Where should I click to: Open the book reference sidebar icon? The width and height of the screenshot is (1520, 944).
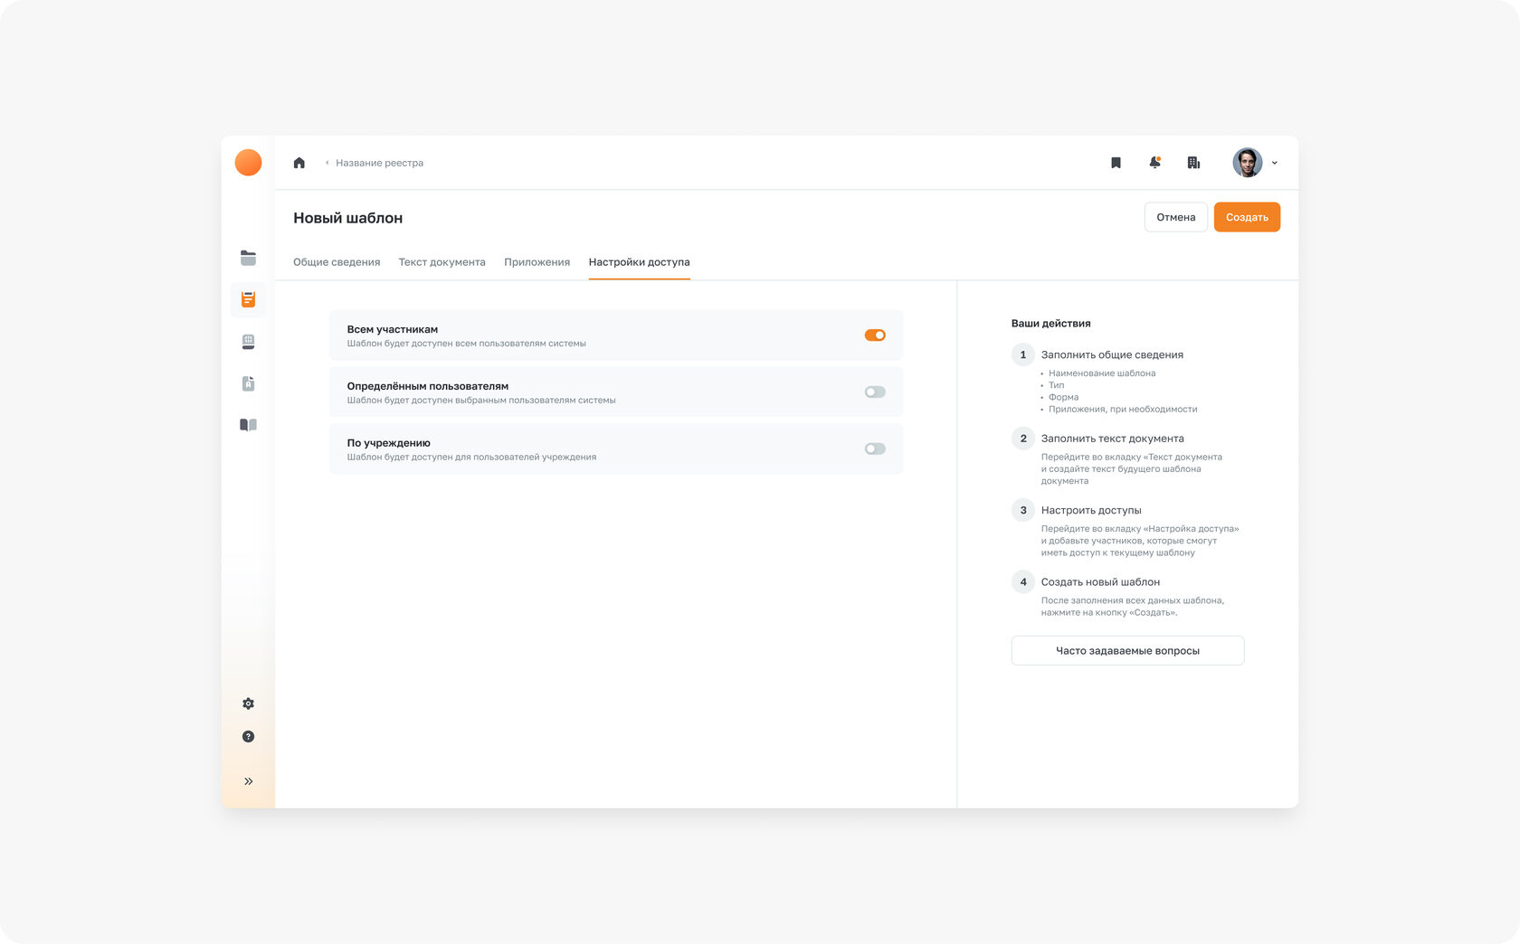click(x=248, y=425)
